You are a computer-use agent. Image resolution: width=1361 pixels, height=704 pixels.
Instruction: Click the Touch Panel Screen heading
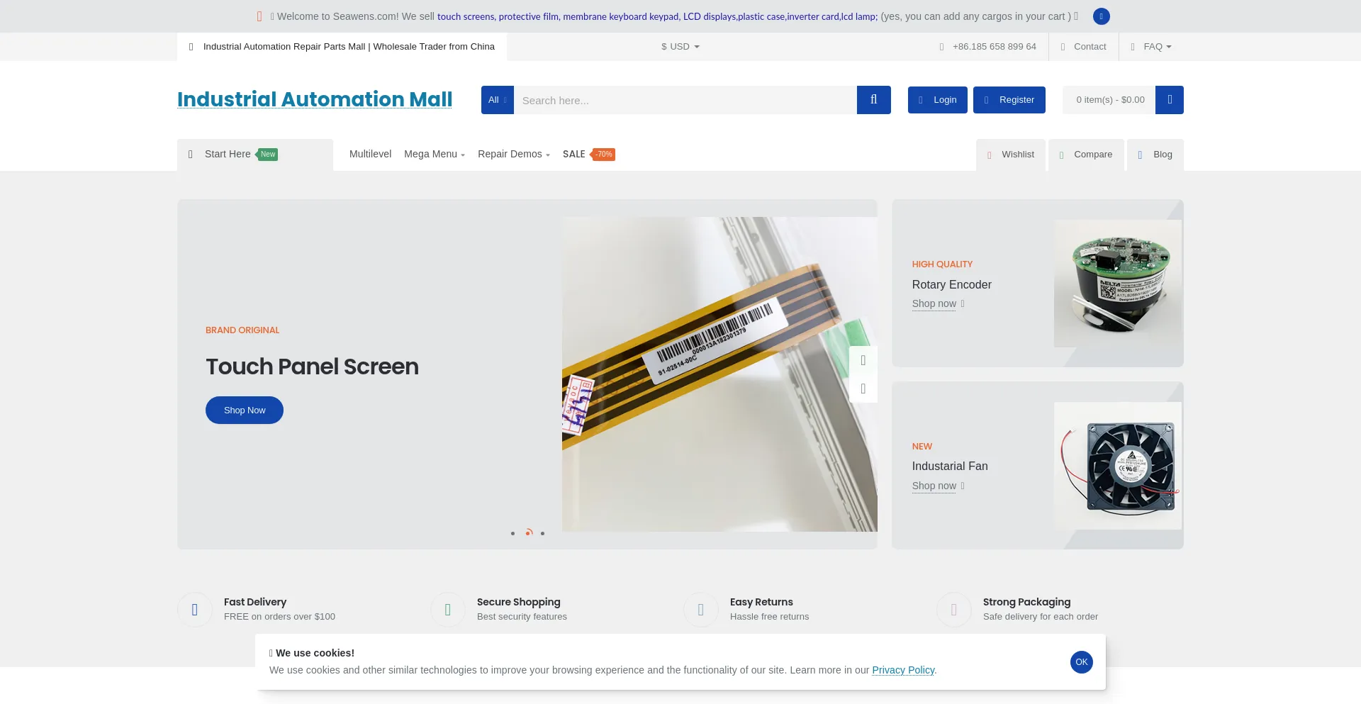[x=312, y=367]
